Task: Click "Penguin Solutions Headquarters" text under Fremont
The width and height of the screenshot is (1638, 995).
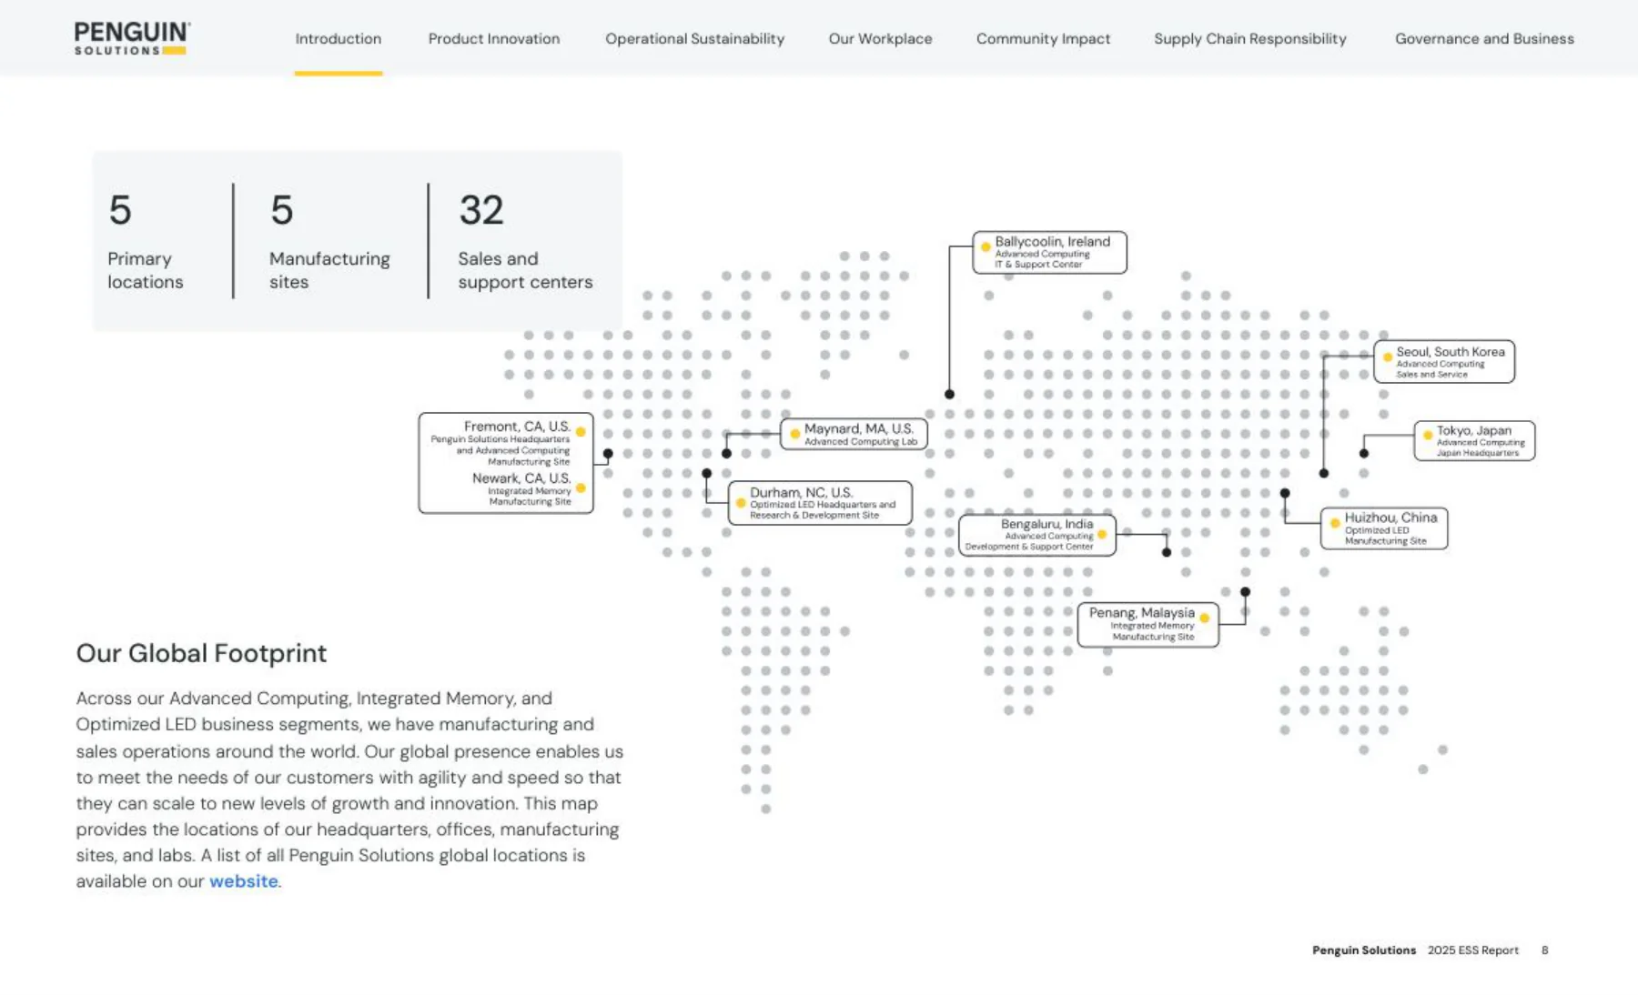Action: (x=500, y=439)
